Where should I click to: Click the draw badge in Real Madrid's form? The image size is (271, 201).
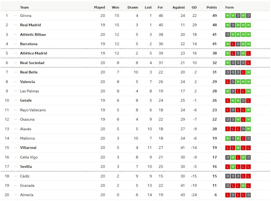[x=233, y=25]
